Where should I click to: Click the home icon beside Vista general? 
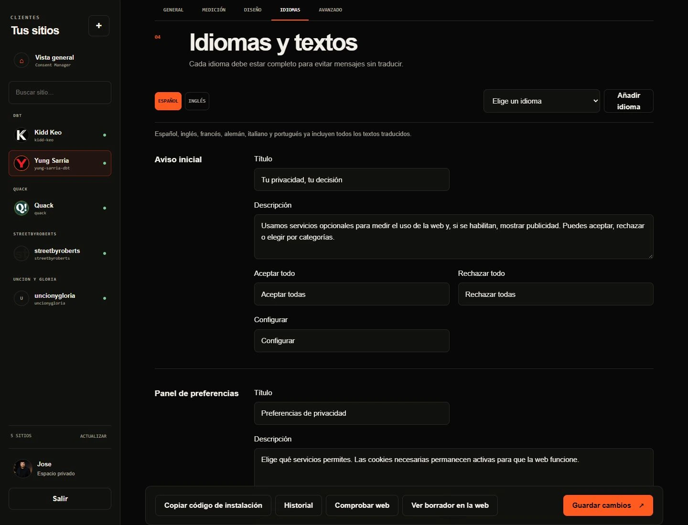coord(21,61)
